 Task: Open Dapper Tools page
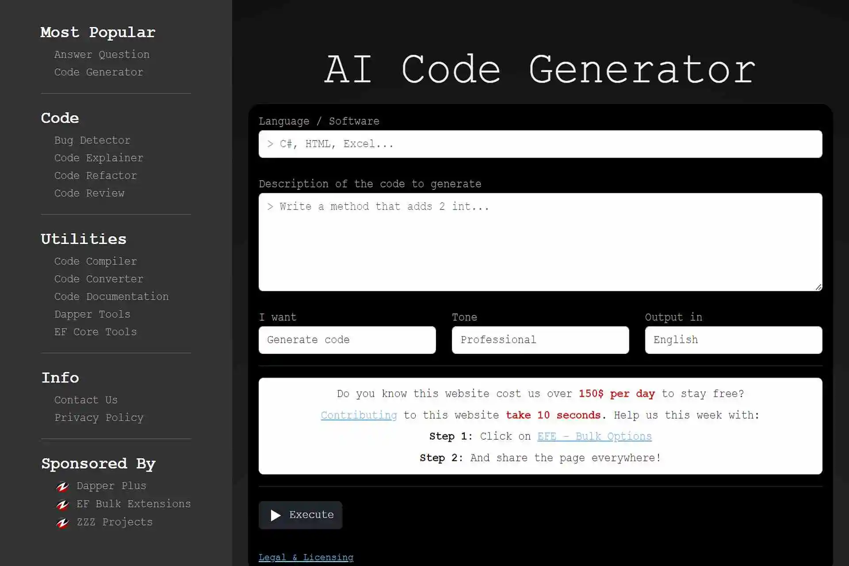(92, 314)
